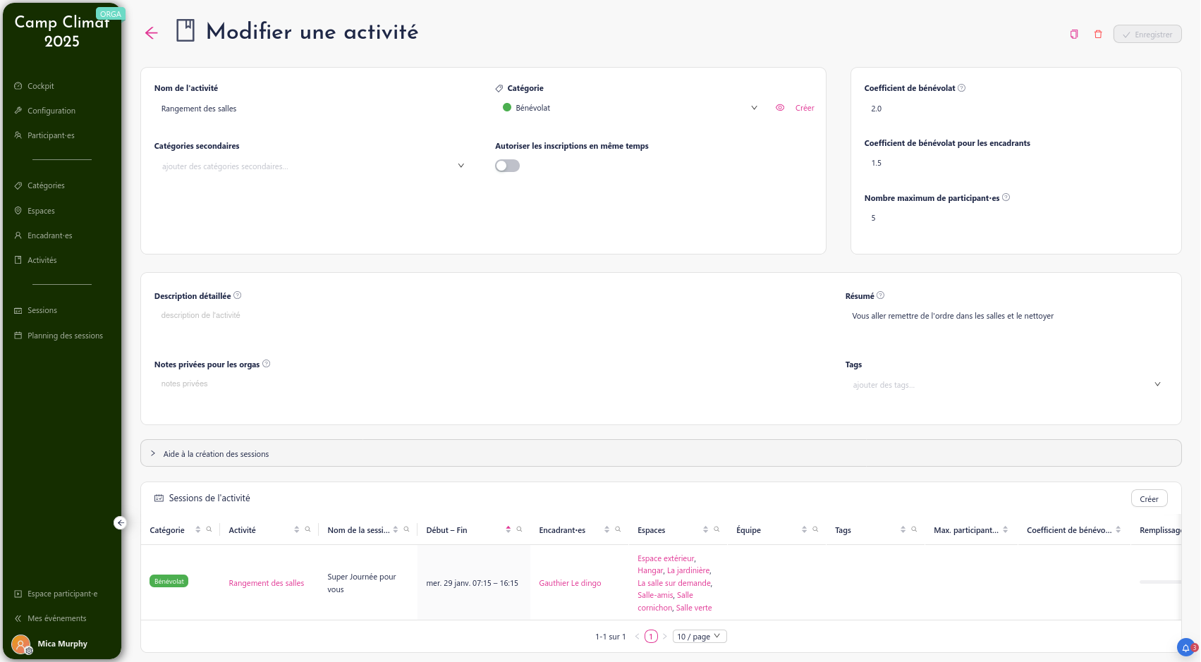1201x662 pixels.
Task: Open the Catégories secondaires dropdown
Action: point(310,166)
